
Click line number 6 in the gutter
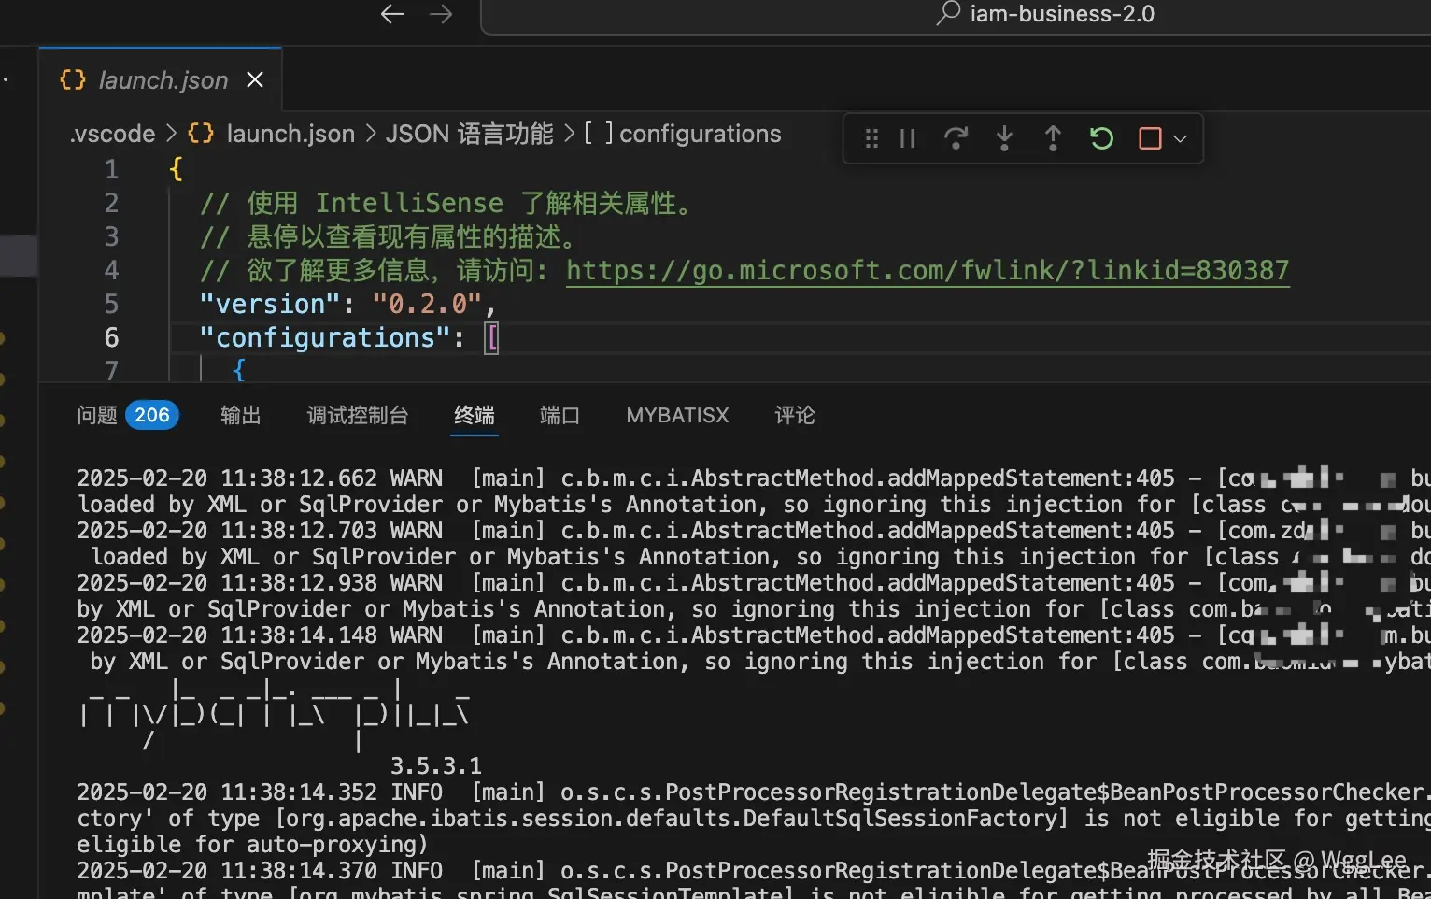coord(112,337)
